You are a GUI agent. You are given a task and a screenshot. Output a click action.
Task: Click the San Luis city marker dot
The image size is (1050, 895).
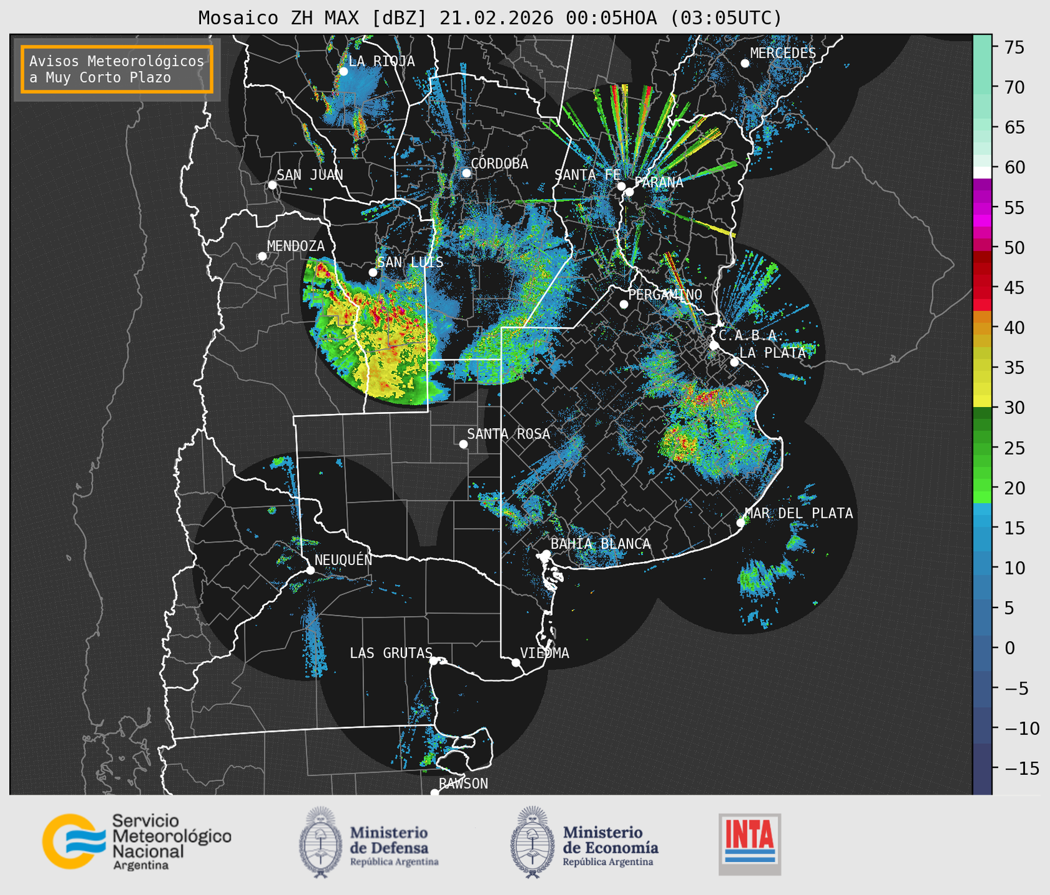pyautogui.click(x=373, y=273)
